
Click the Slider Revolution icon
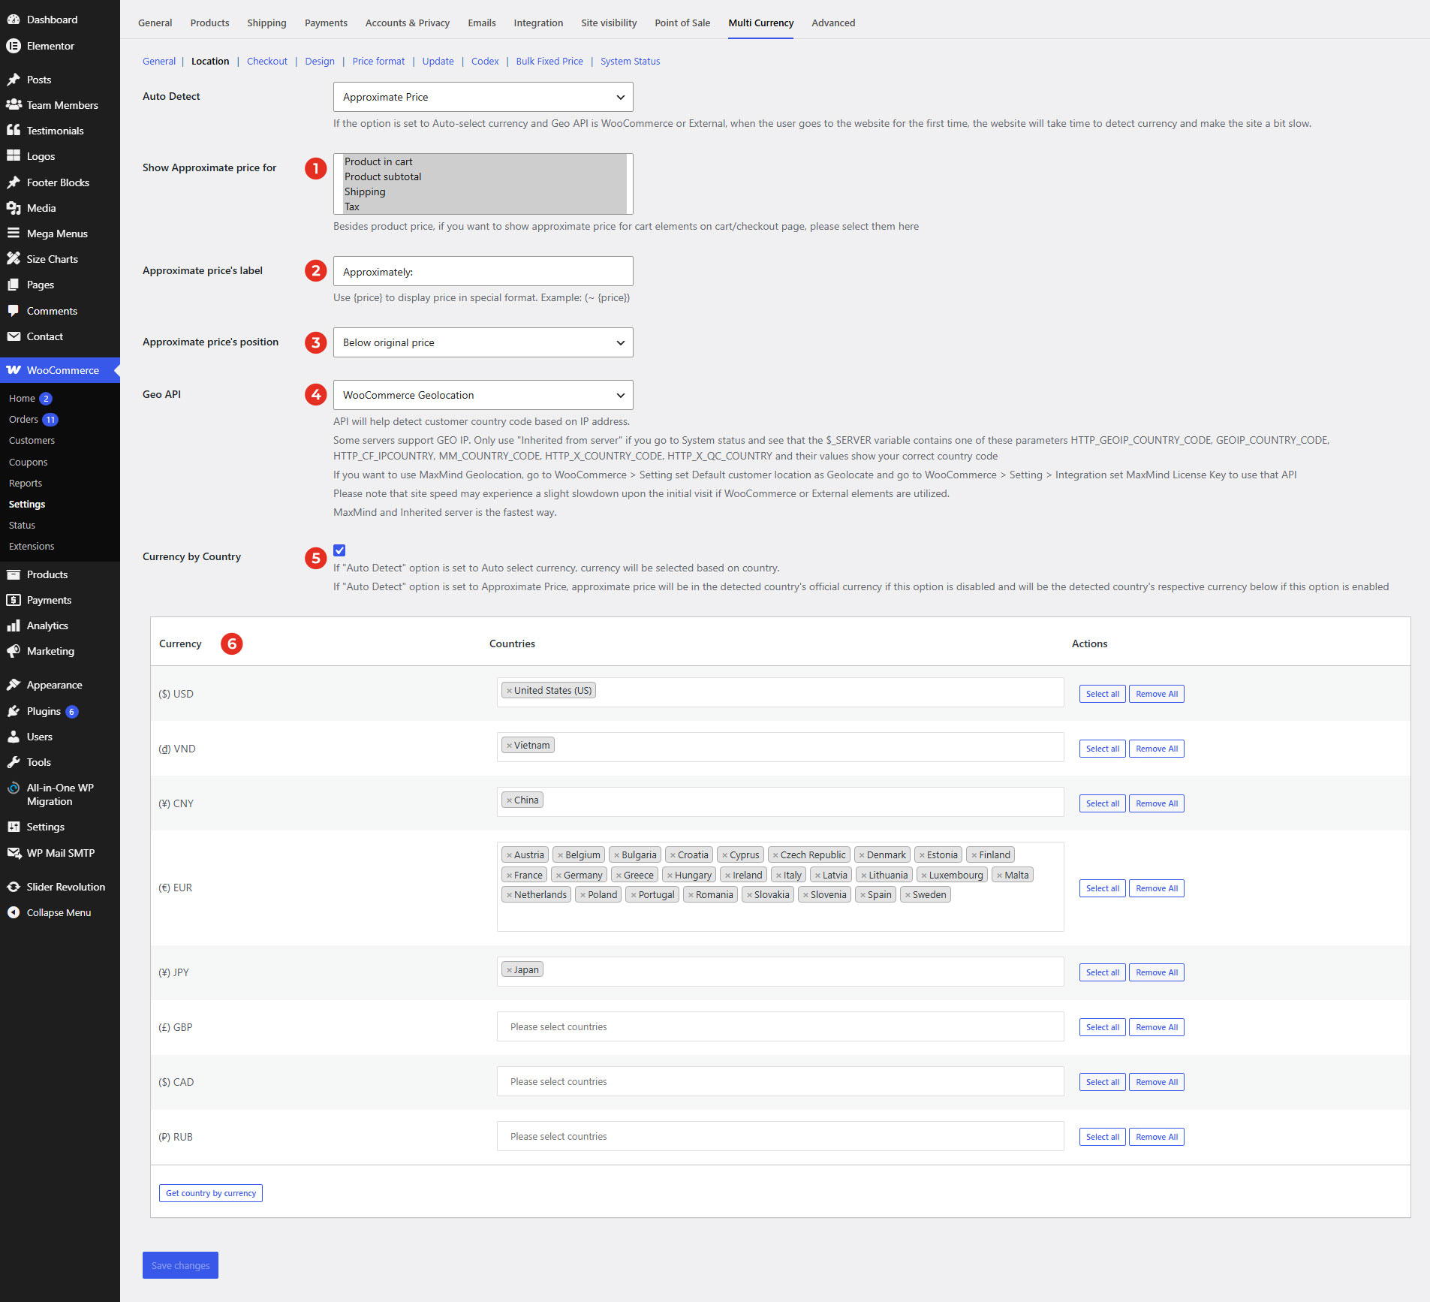(x=14, y=887)
